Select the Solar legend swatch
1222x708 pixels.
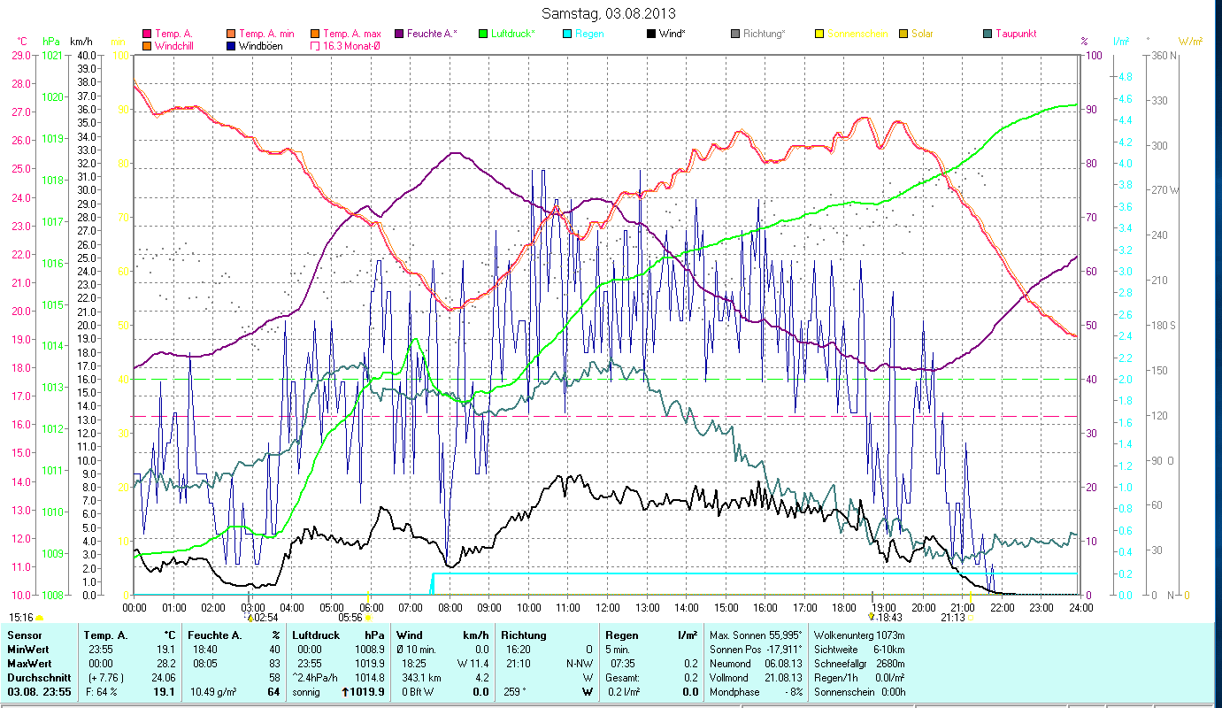click(903, 34)
